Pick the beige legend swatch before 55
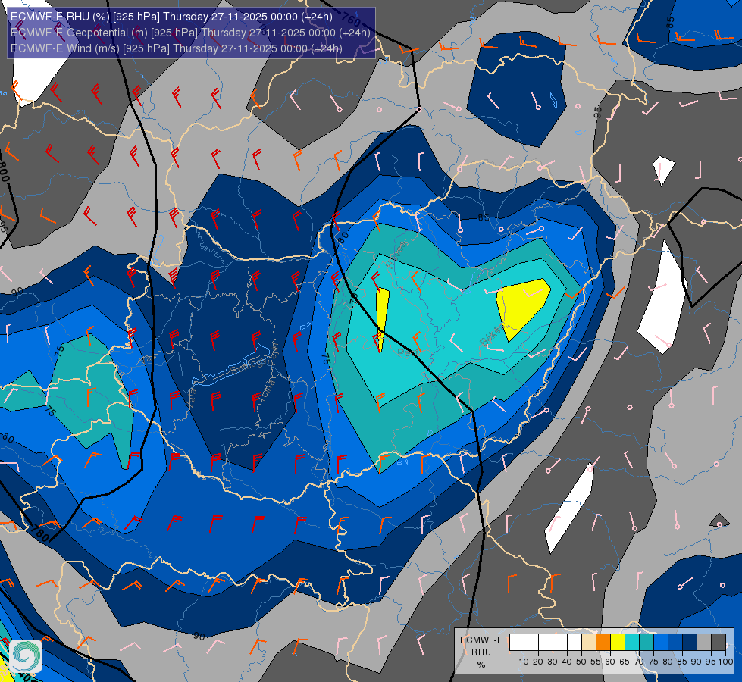The width and height of the screenshot is (742, 682). (589, 643)
